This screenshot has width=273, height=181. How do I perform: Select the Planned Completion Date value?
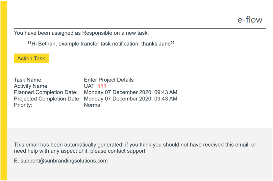coord(130,92)
